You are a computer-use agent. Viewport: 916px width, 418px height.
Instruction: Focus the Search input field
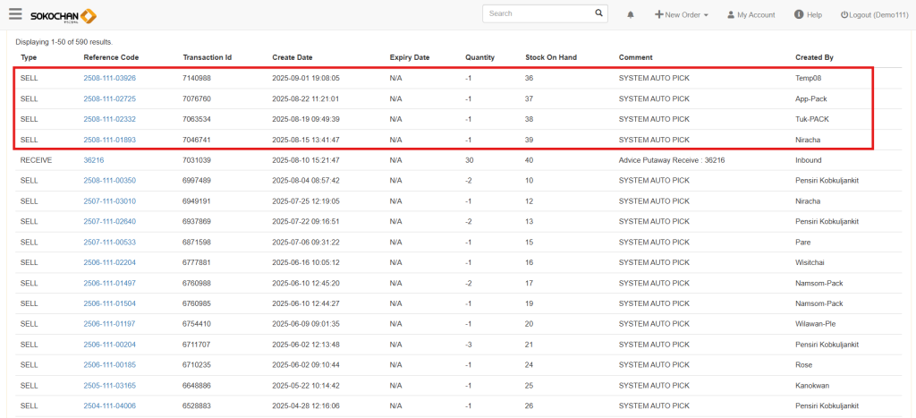(x=539, y=13)
